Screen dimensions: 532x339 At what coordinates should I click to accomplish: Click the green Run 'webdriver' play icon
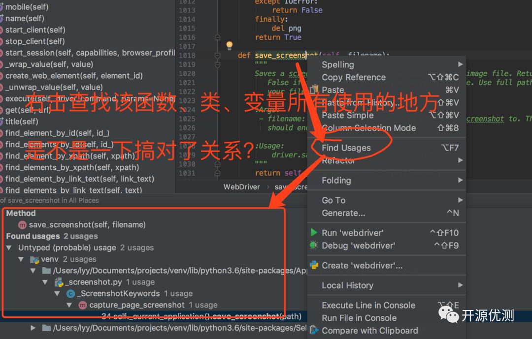(x=314, y=233)
